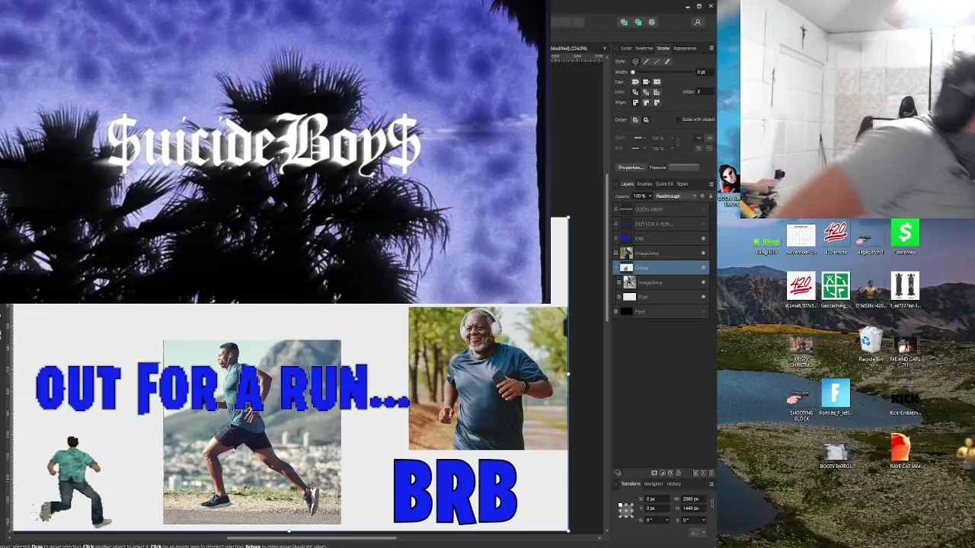Choose the third stroke Align icon

tap(657, 103)
